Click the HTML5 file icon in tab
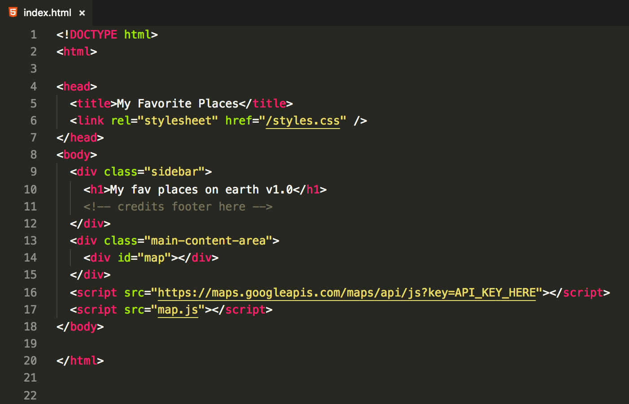Image resolution: width=629 pixels, height=404 pixels. 13,12
